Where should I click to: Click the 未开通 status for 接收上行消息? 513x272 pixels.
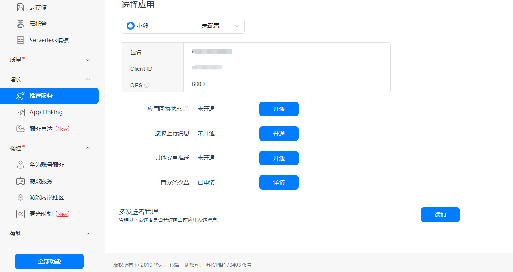pos(206,133)
